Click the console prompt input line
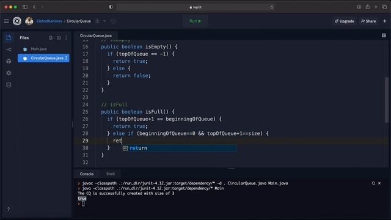Screen dimensions: 391x220 [x=83, y=204]
